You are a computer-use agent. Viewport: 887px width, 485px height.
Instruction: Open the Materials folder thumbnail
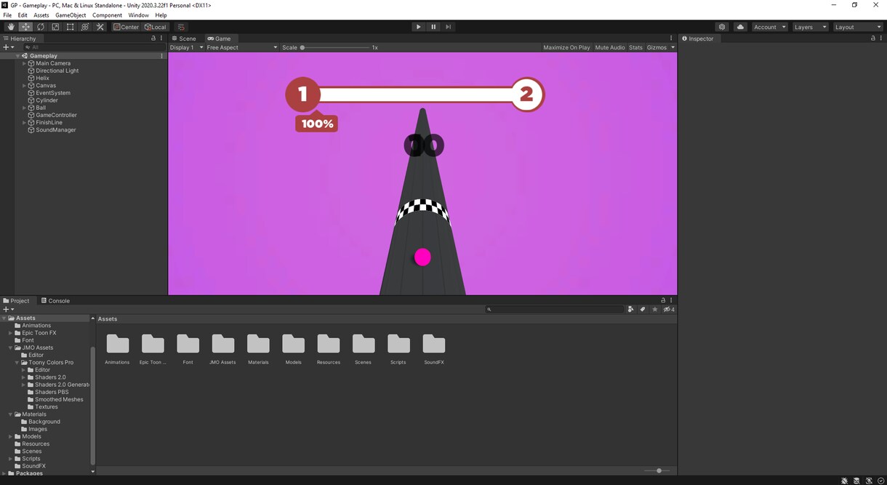pyautogui.click(x=258, y=348)
